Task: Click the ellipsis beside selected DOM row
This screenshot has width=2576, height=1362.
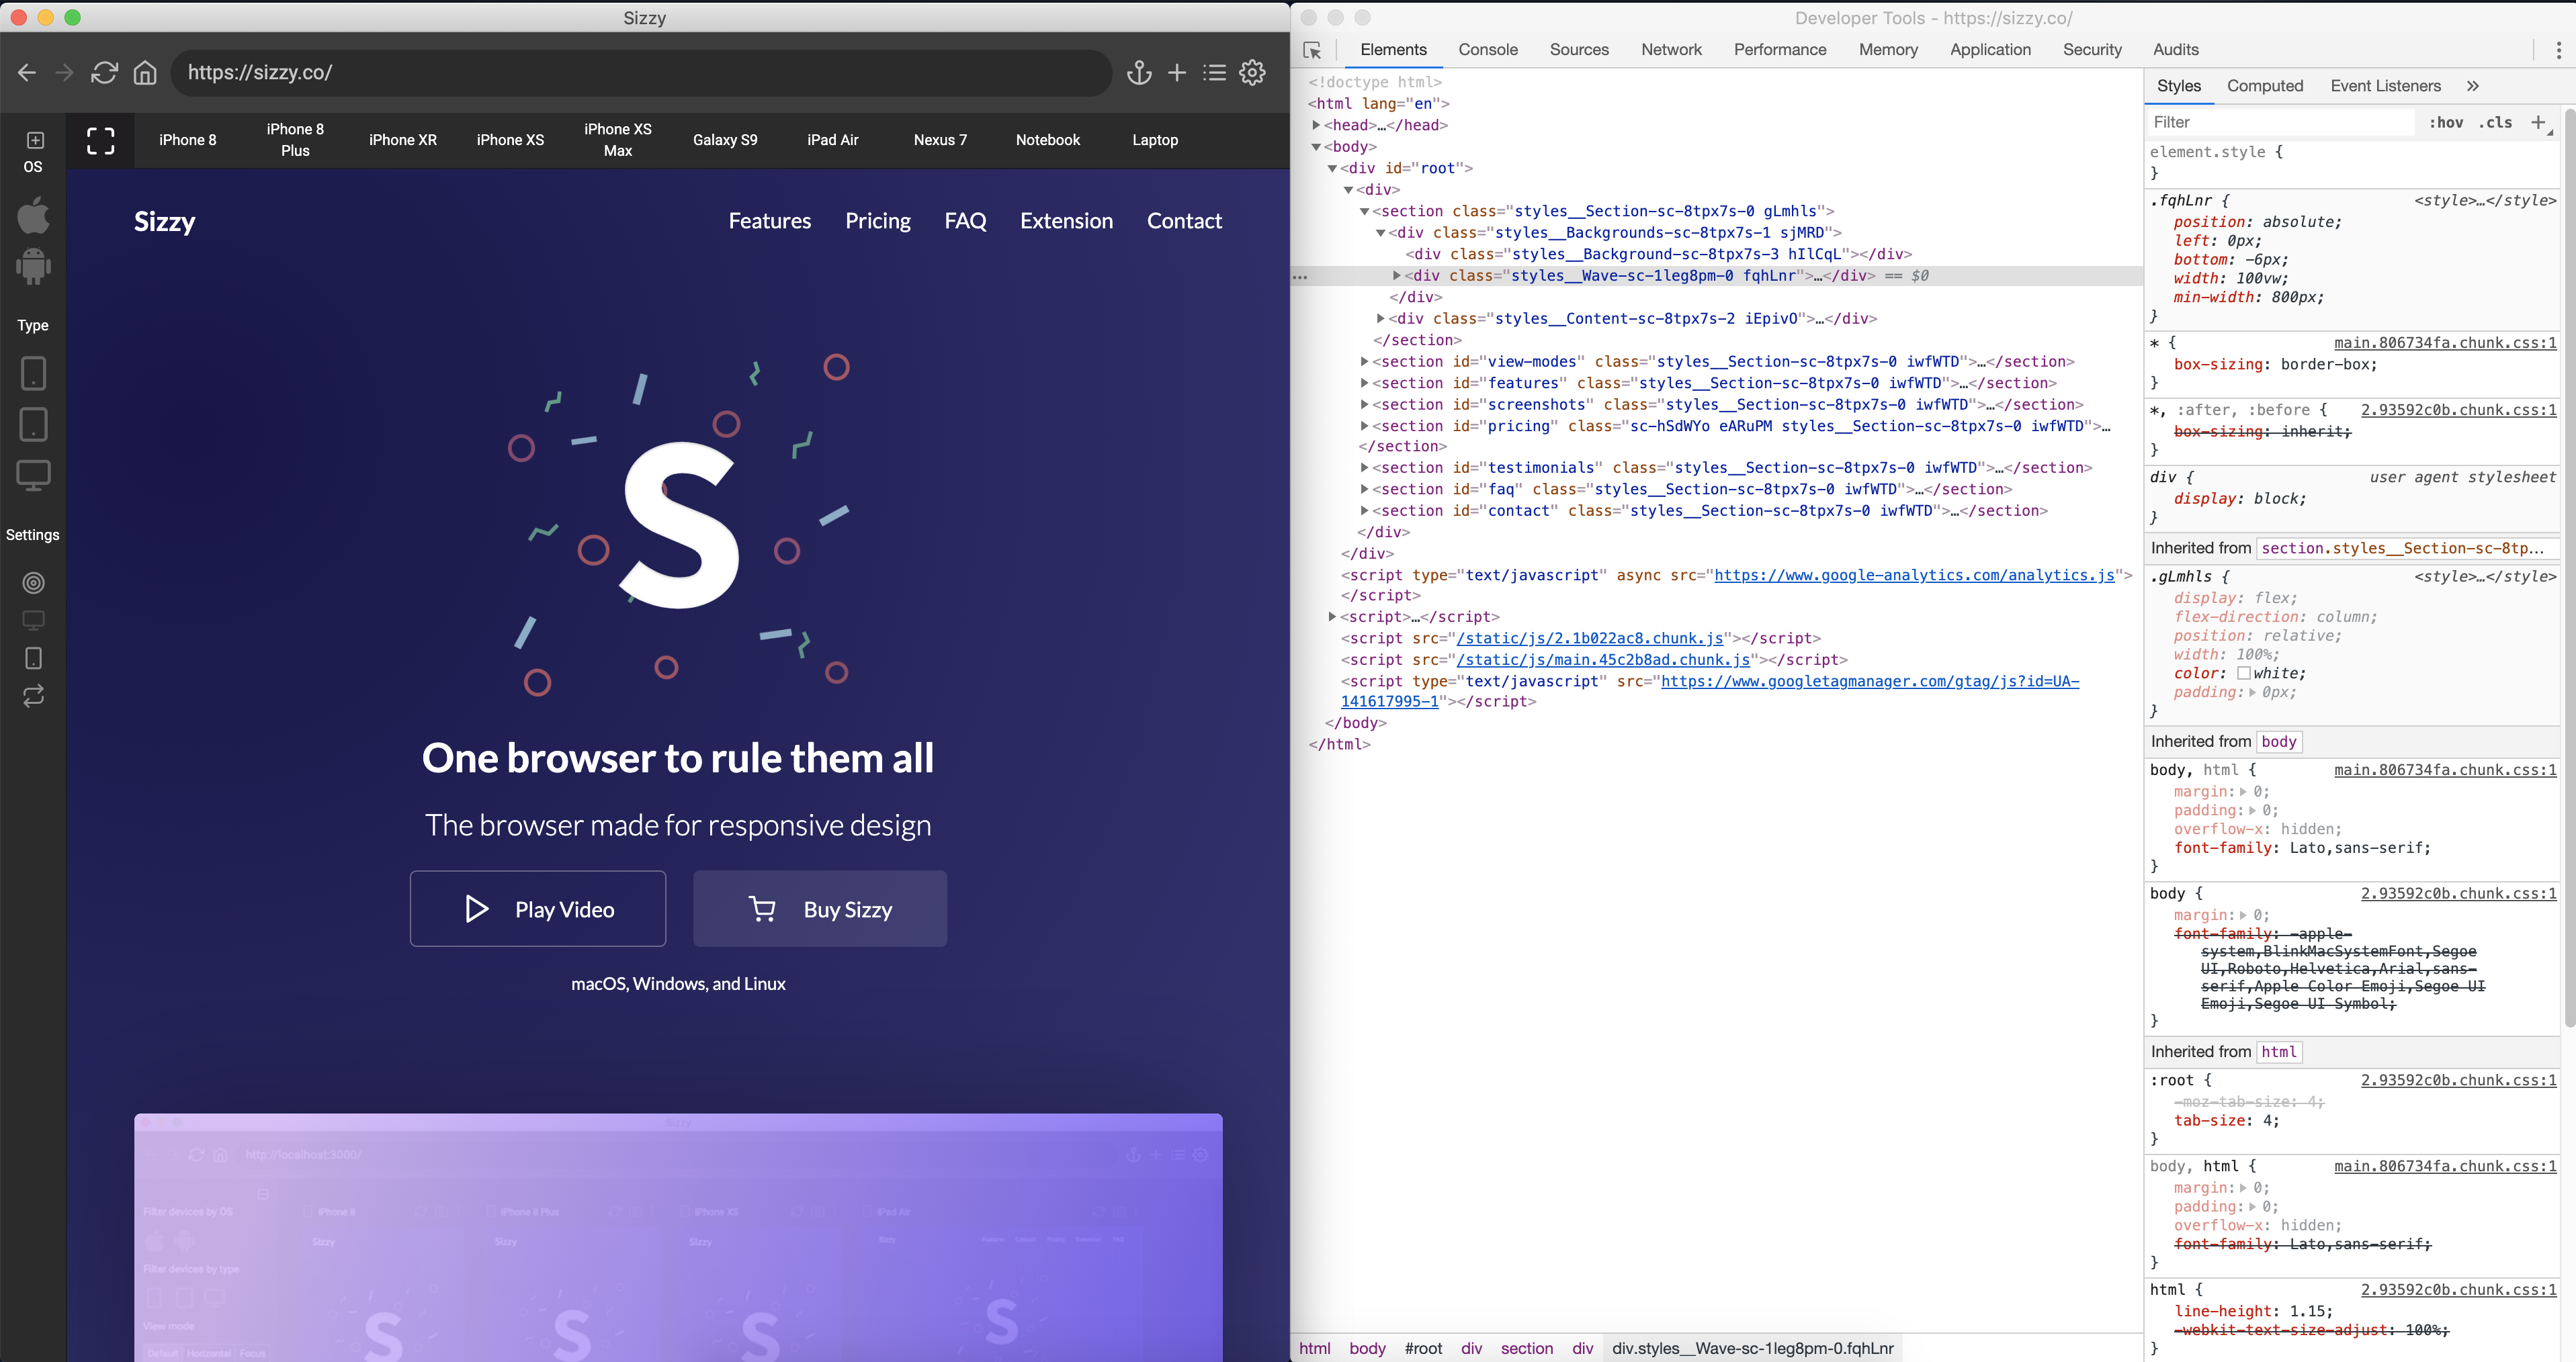Action: pos(1300,277)
